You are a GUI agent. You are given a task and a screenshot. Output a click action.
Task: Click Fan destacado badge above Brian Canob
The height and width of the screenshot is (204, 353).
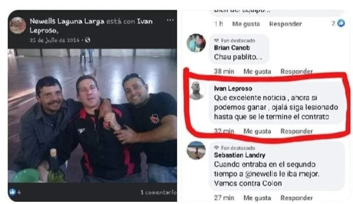pyautogui.click(x=234, y=41)
